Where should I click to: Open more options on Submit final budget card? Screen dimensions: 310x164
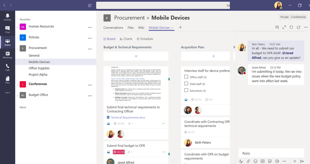(164, 152)
